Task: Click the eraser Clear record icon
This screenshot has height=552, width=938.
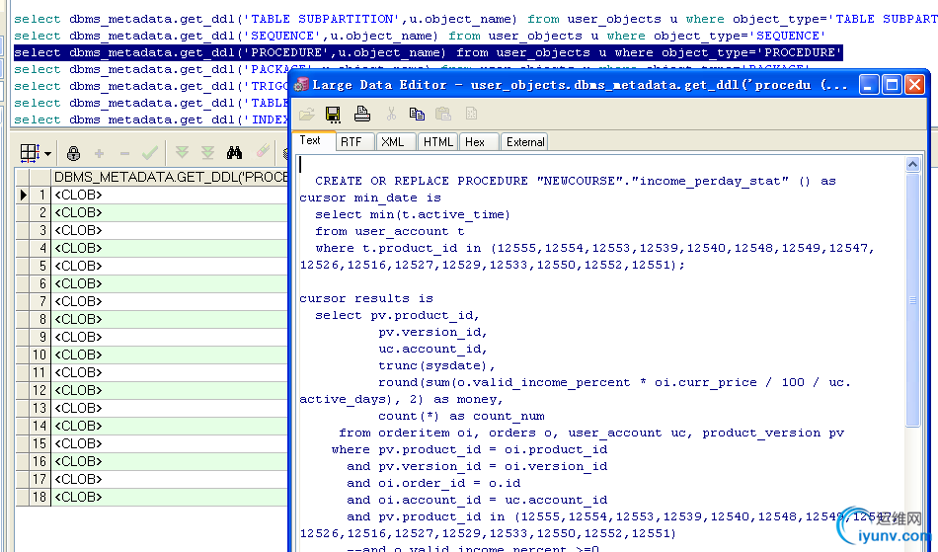Action: click(x=263, y=152)
